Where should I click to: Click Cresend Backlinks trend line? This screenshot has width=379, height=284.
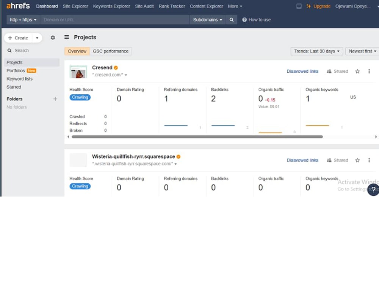223,126
